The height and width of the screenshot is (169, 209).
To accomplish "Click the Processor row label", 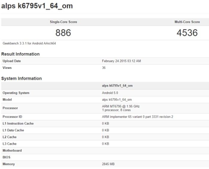I will 10,108.
